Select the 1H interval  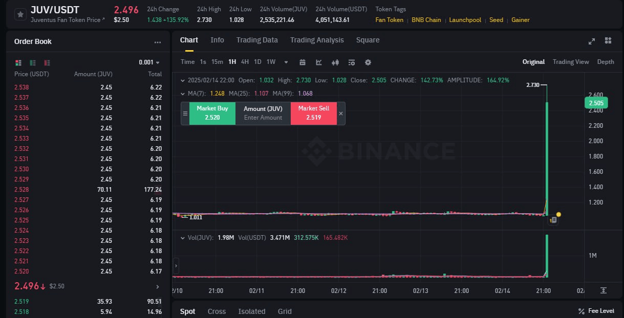click(x=232, y=62)
